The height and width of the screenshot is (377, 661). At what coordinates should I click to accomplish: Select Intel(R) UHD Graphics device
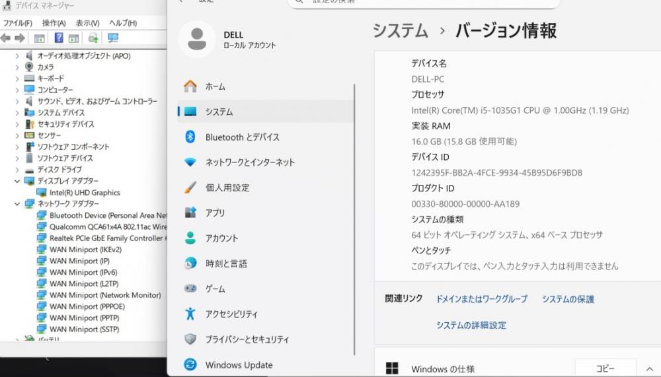[85, 193]
